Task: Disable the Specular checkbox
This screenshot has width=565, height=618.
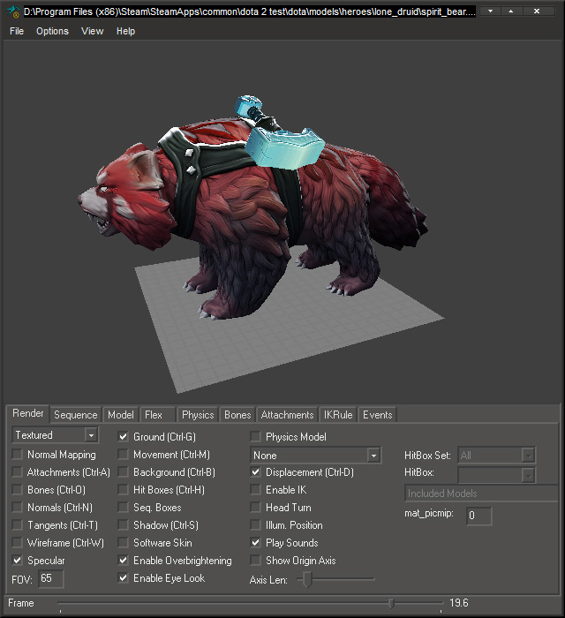Action: tap(18, 560)
